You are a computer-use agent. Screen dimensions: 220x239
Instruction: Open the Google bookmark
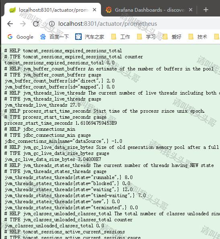(20, 37)
